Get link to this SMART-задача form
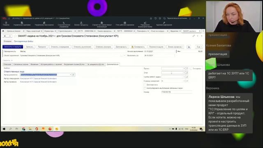Screen dimensions: 263x148 tap(194, 36)
